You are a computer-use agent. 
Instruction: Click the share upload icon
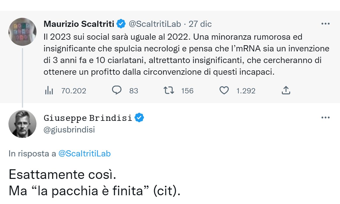(286, 91)
